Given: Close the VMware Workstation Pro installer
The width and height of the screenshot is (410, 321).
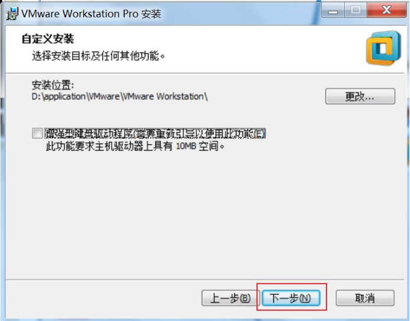Looking at the screenshot, I should tap(386, 11).
